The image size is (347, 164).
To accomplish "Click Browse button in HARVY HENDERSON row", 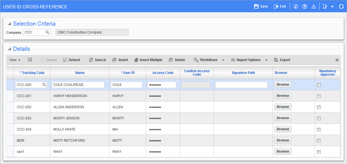I will [x=283, y=96].
